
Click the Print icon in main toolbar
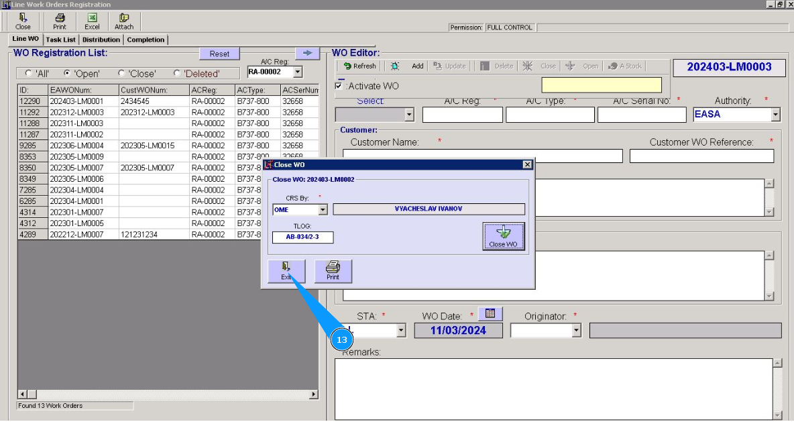coord(60,21)
